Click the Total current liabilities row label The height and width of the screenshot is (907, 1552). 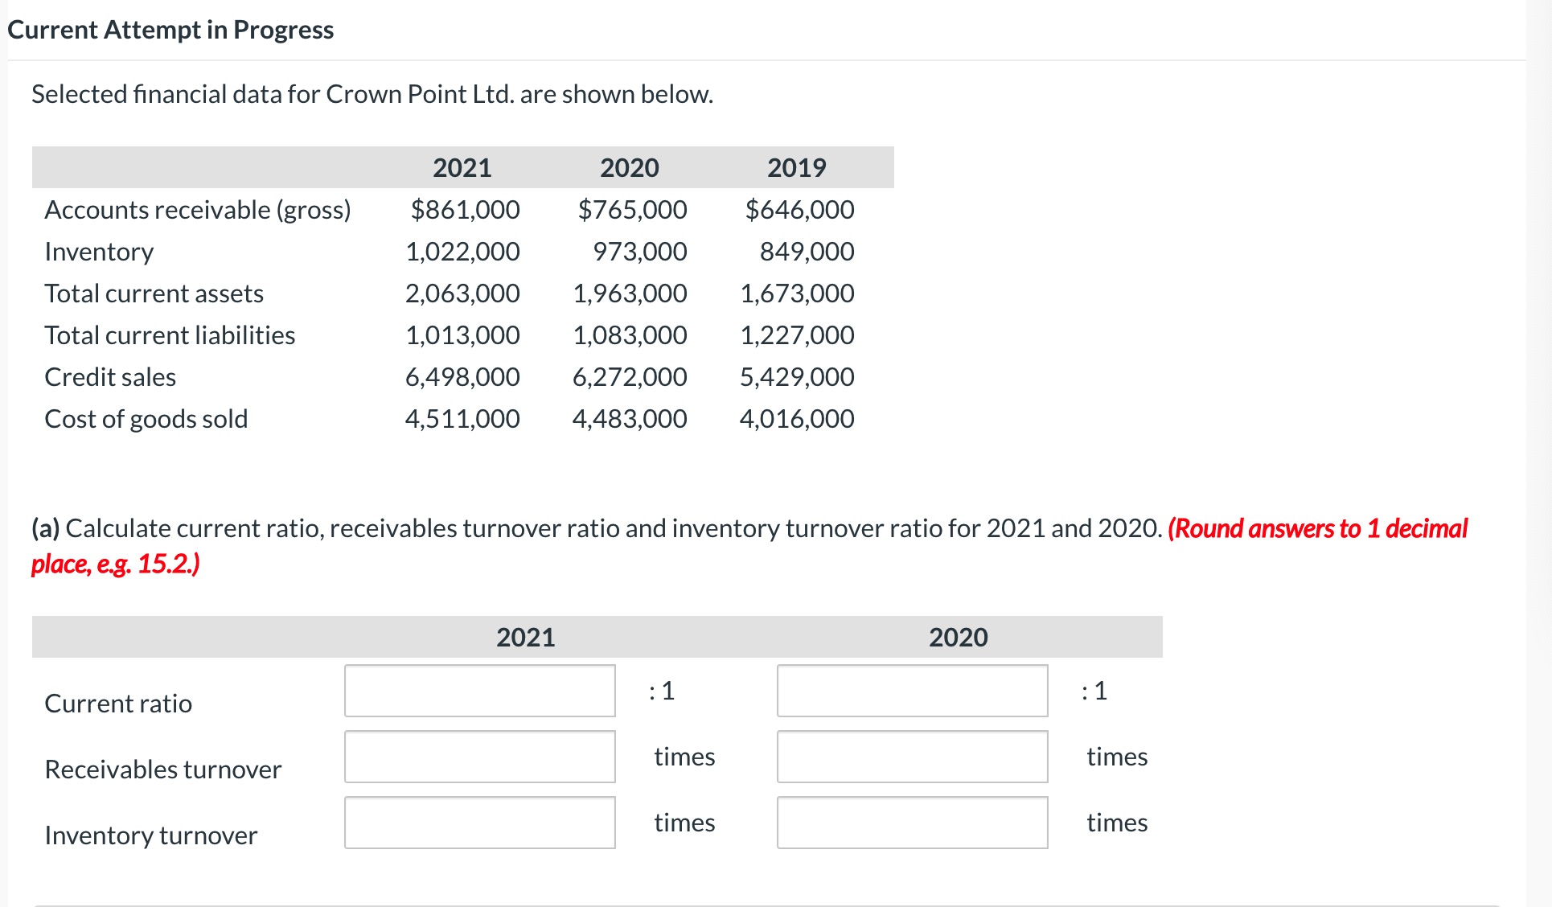tap(170, 334)
